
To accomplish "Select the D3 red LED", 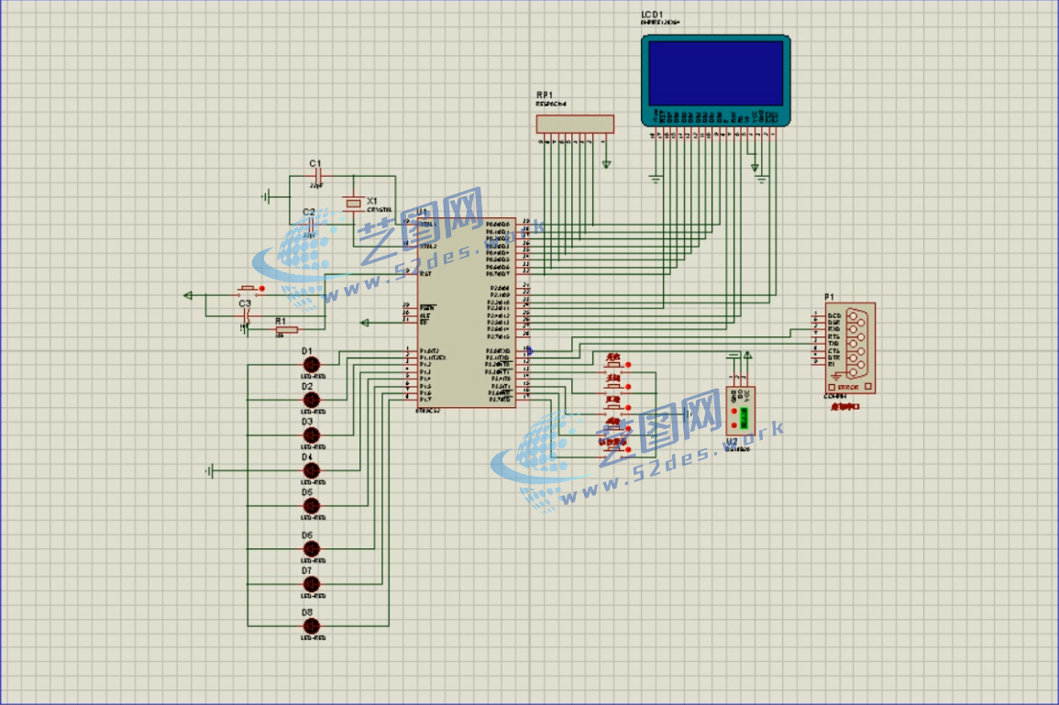I will (x=312, y=435).
